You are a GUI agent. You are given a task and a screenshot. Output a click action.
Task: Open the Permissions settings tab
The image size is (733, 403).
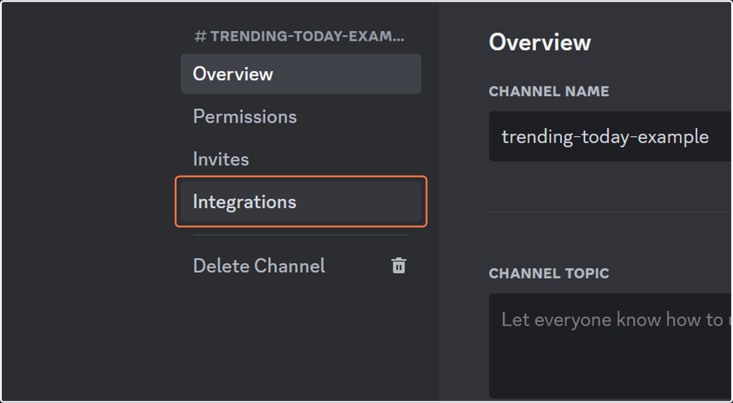[x=301, y=116]
